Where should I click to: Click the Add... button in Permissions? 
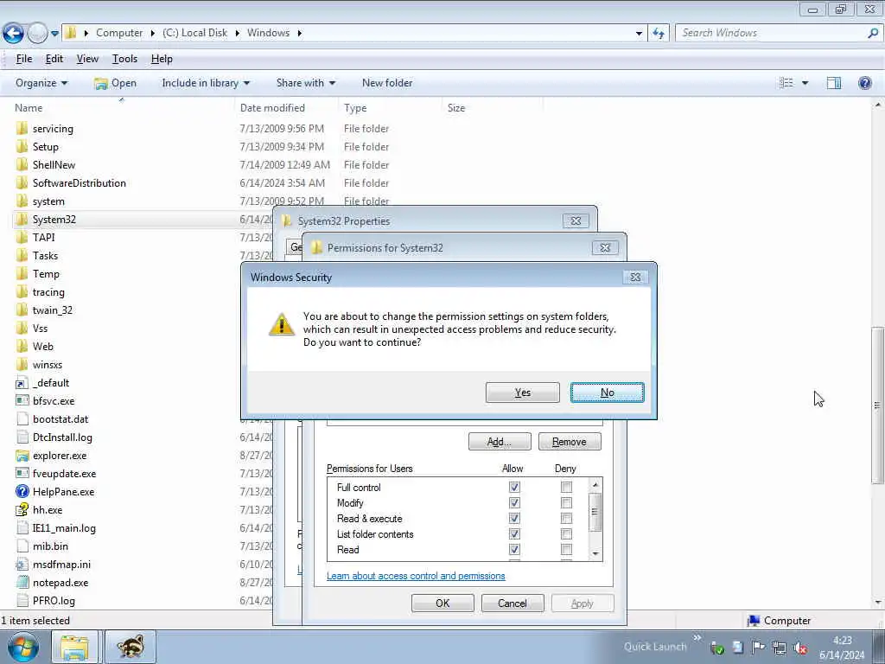coord(500,442)
